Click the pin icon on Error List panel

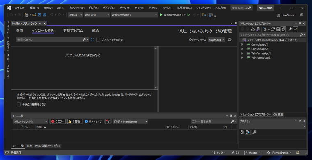pos(231,116)
